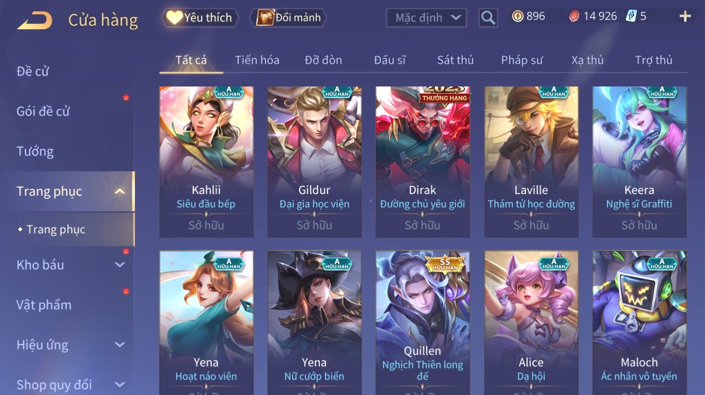
Task: Open the search magnifier icon
Action: 488,18
